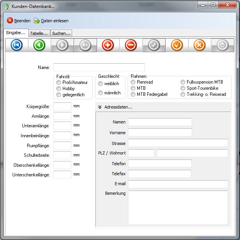Image resolution: width=240 pixels, height=240 pixels.
Task: Switch to the Tabelle tab
Action: tap(39, 33)
